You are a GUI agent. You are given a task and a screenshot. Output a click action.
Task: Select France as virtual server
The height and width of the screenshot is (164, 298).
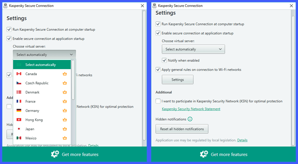point(42,101)
